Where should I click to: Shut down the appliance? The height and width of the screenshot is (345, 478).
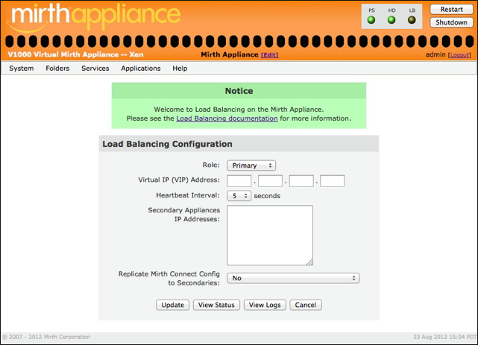point(451,22)
